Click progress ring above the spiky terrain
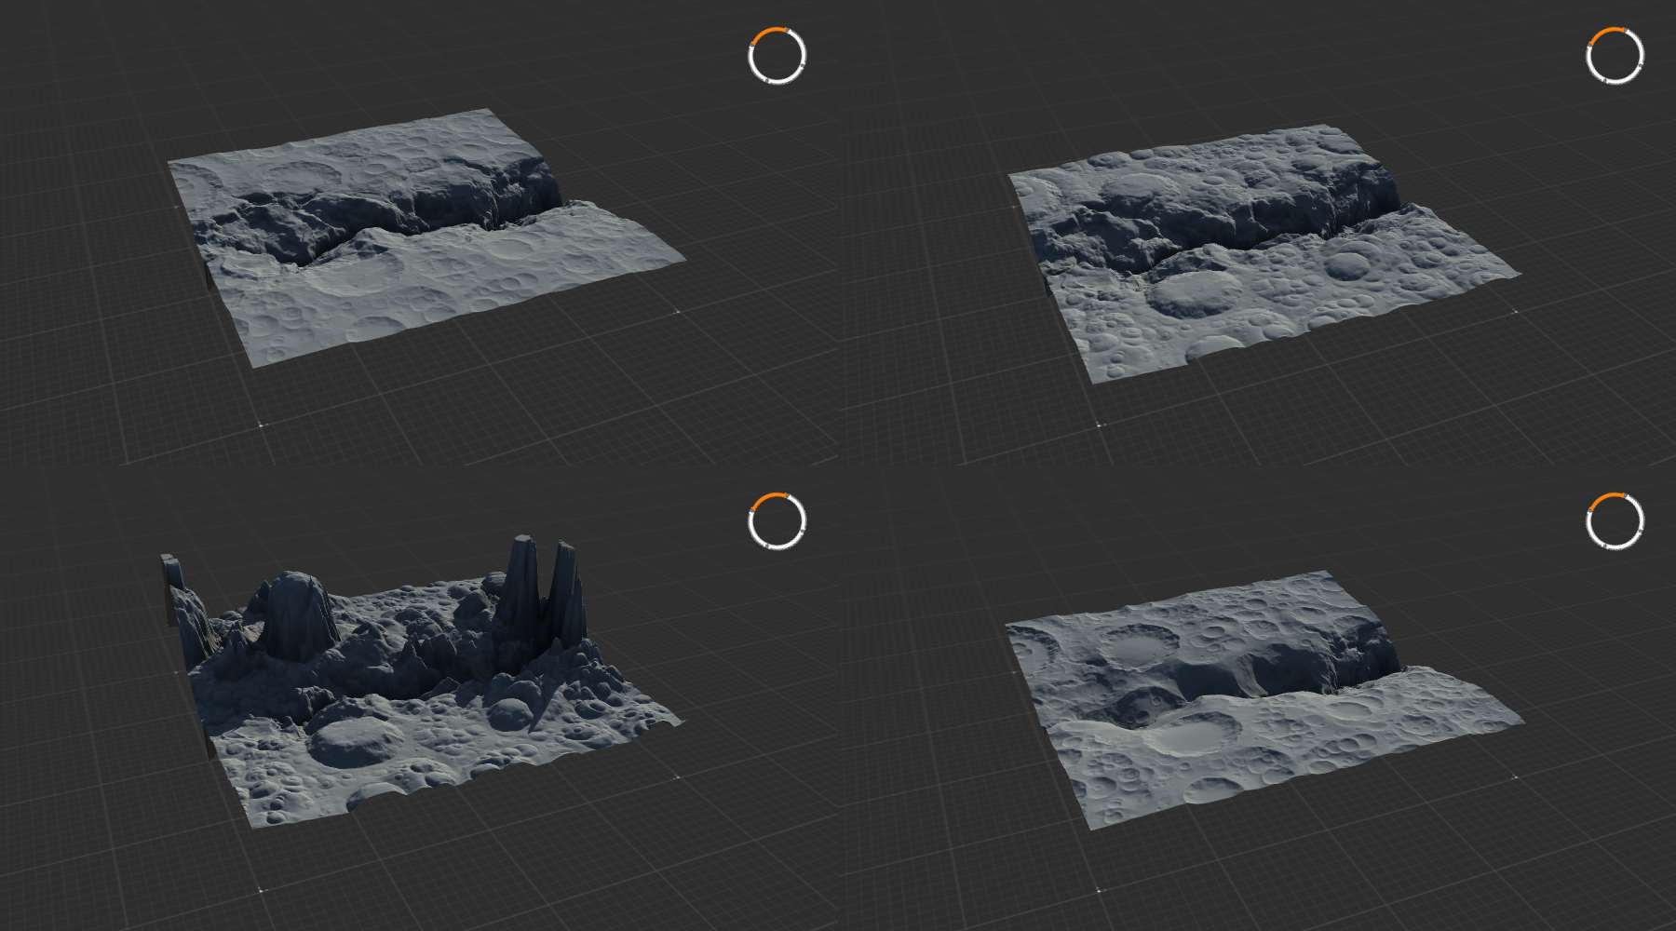 777,521
